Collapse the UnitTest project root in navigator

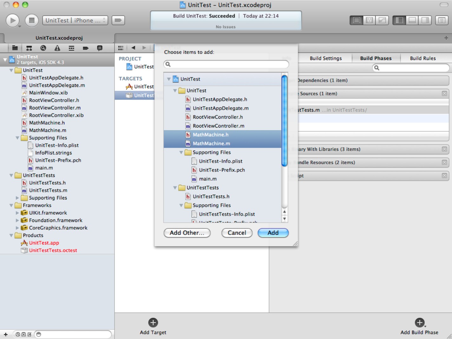tap(5, 59)
